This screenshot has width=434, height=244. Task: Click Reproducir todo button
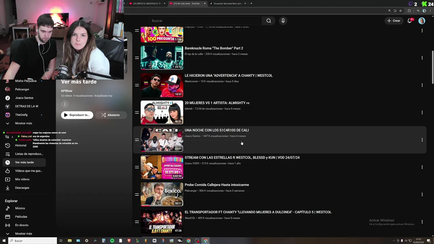point(77,115)
